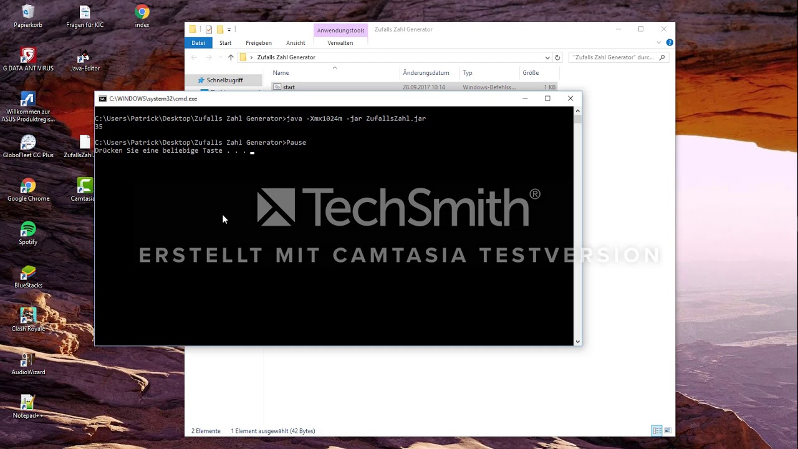Switch to the Freigeben ribbon tab
The width and height of the screenshot is (798, 449).
(x=259, y=43)
